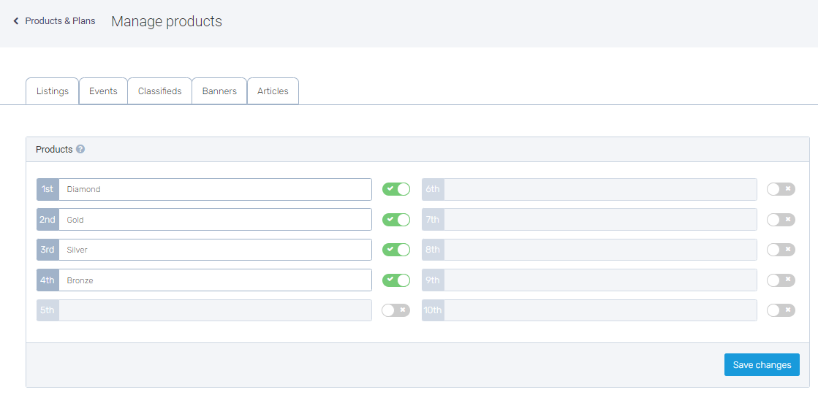
Task: Click the 4th position label
Action: pos(48,280)
